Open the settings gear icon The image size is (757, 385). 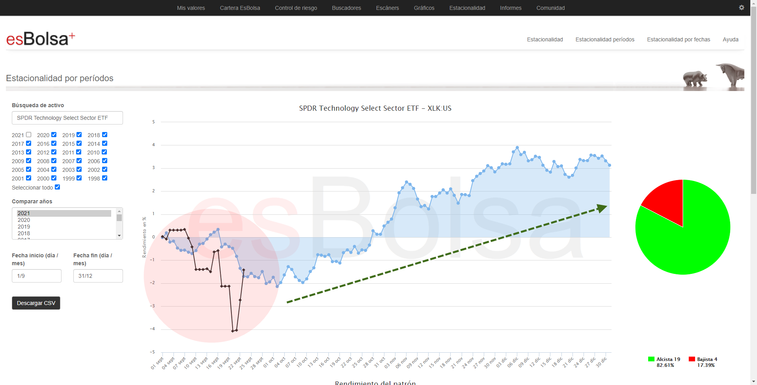click(741, 7)
